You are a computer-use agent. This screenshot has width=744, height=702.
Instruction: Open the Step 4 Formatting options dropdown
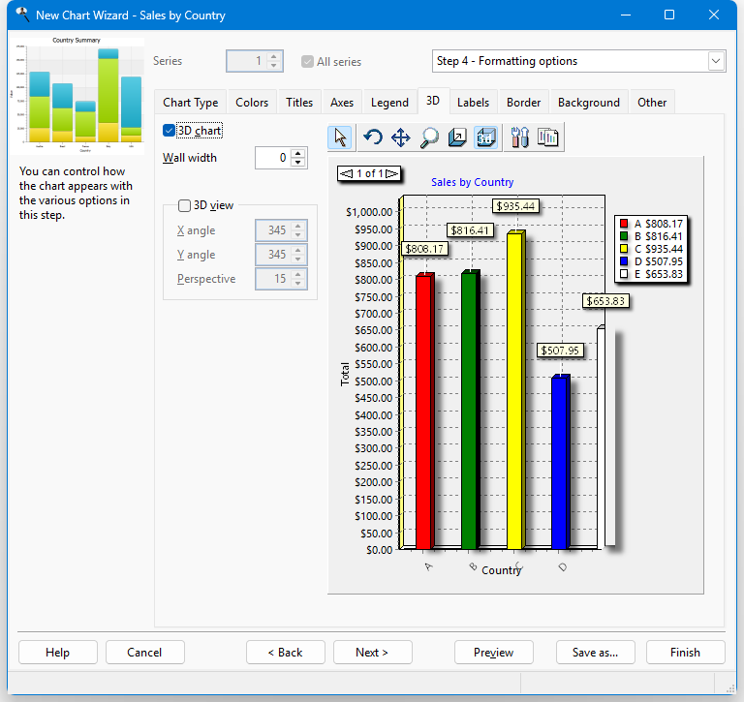715,61
